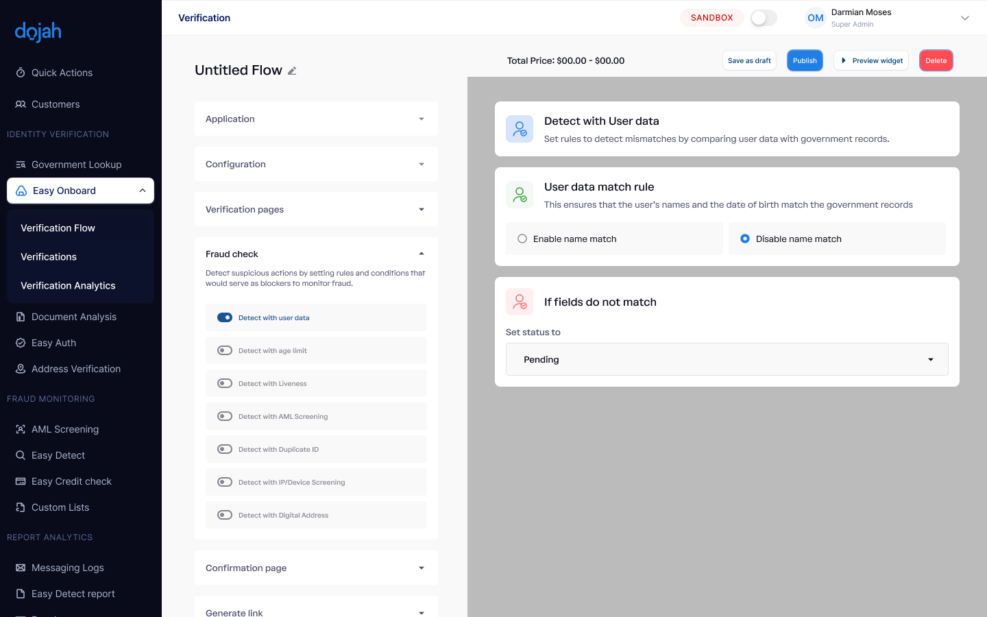Select Enable name match radio button
The image size is (987, 617).
(522, 239)
